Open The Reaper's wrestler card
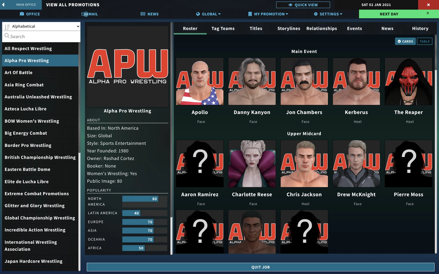Screen dimensions: 439x274 [409, 81]
